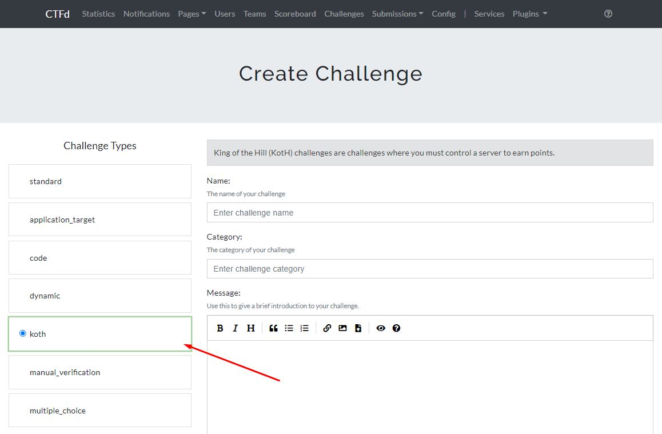This screenshot has height=434, width=662.
Task: Toggle bold formatting in the editor
Action: 220,328
